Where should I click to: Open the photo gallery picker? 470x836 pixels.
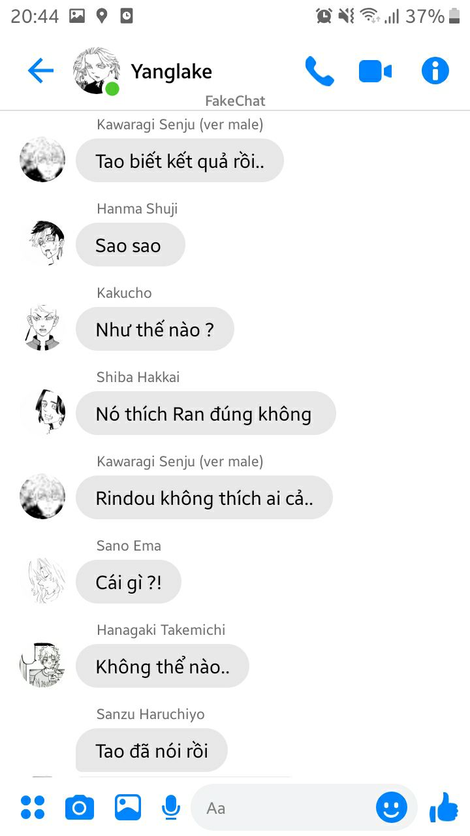(x=128, y=807)
